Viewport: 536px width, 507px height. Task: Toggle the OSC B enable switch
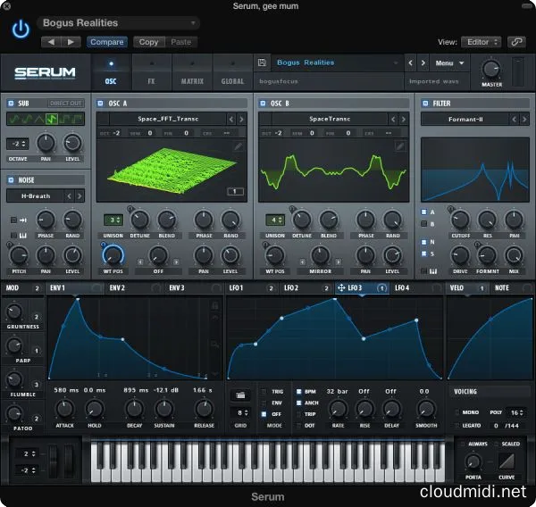click(x=264, y=103)
